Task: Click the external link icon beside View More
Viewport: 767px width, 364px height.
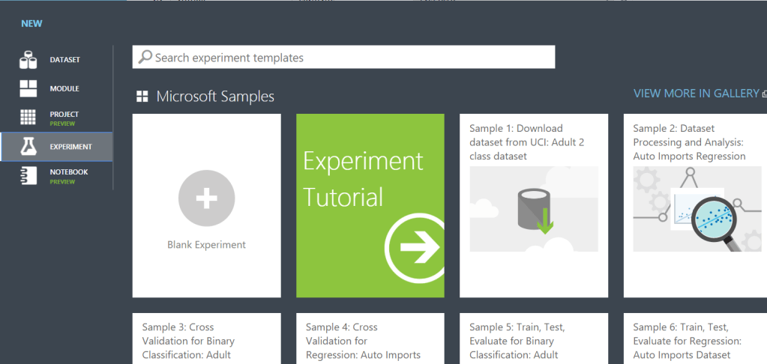Action: [764, 94]
